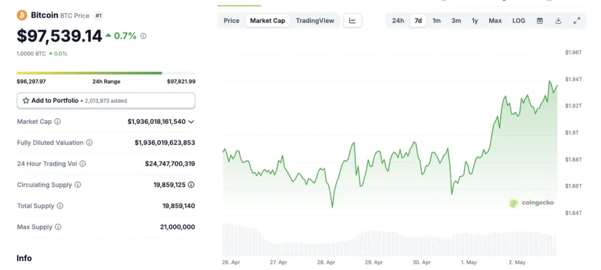Click info icon next to Max Supply
601x270 pixels.
[x=58, y=227]
